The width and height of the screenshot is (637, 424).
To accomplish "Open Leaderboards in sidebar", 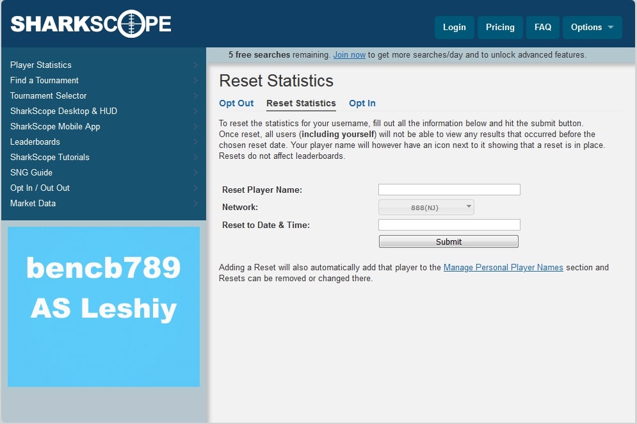I will tap(104, 142).
